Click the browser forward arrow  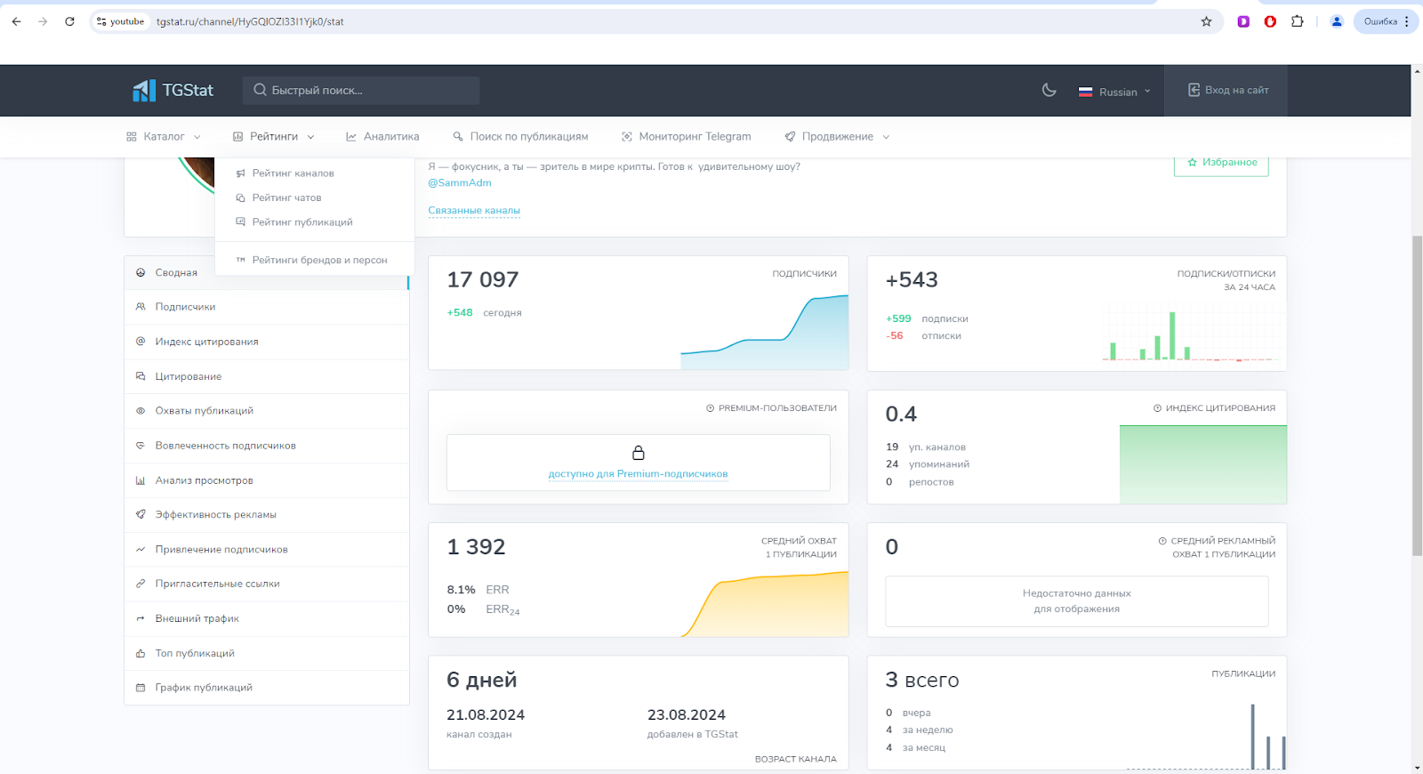coord(43,21)
